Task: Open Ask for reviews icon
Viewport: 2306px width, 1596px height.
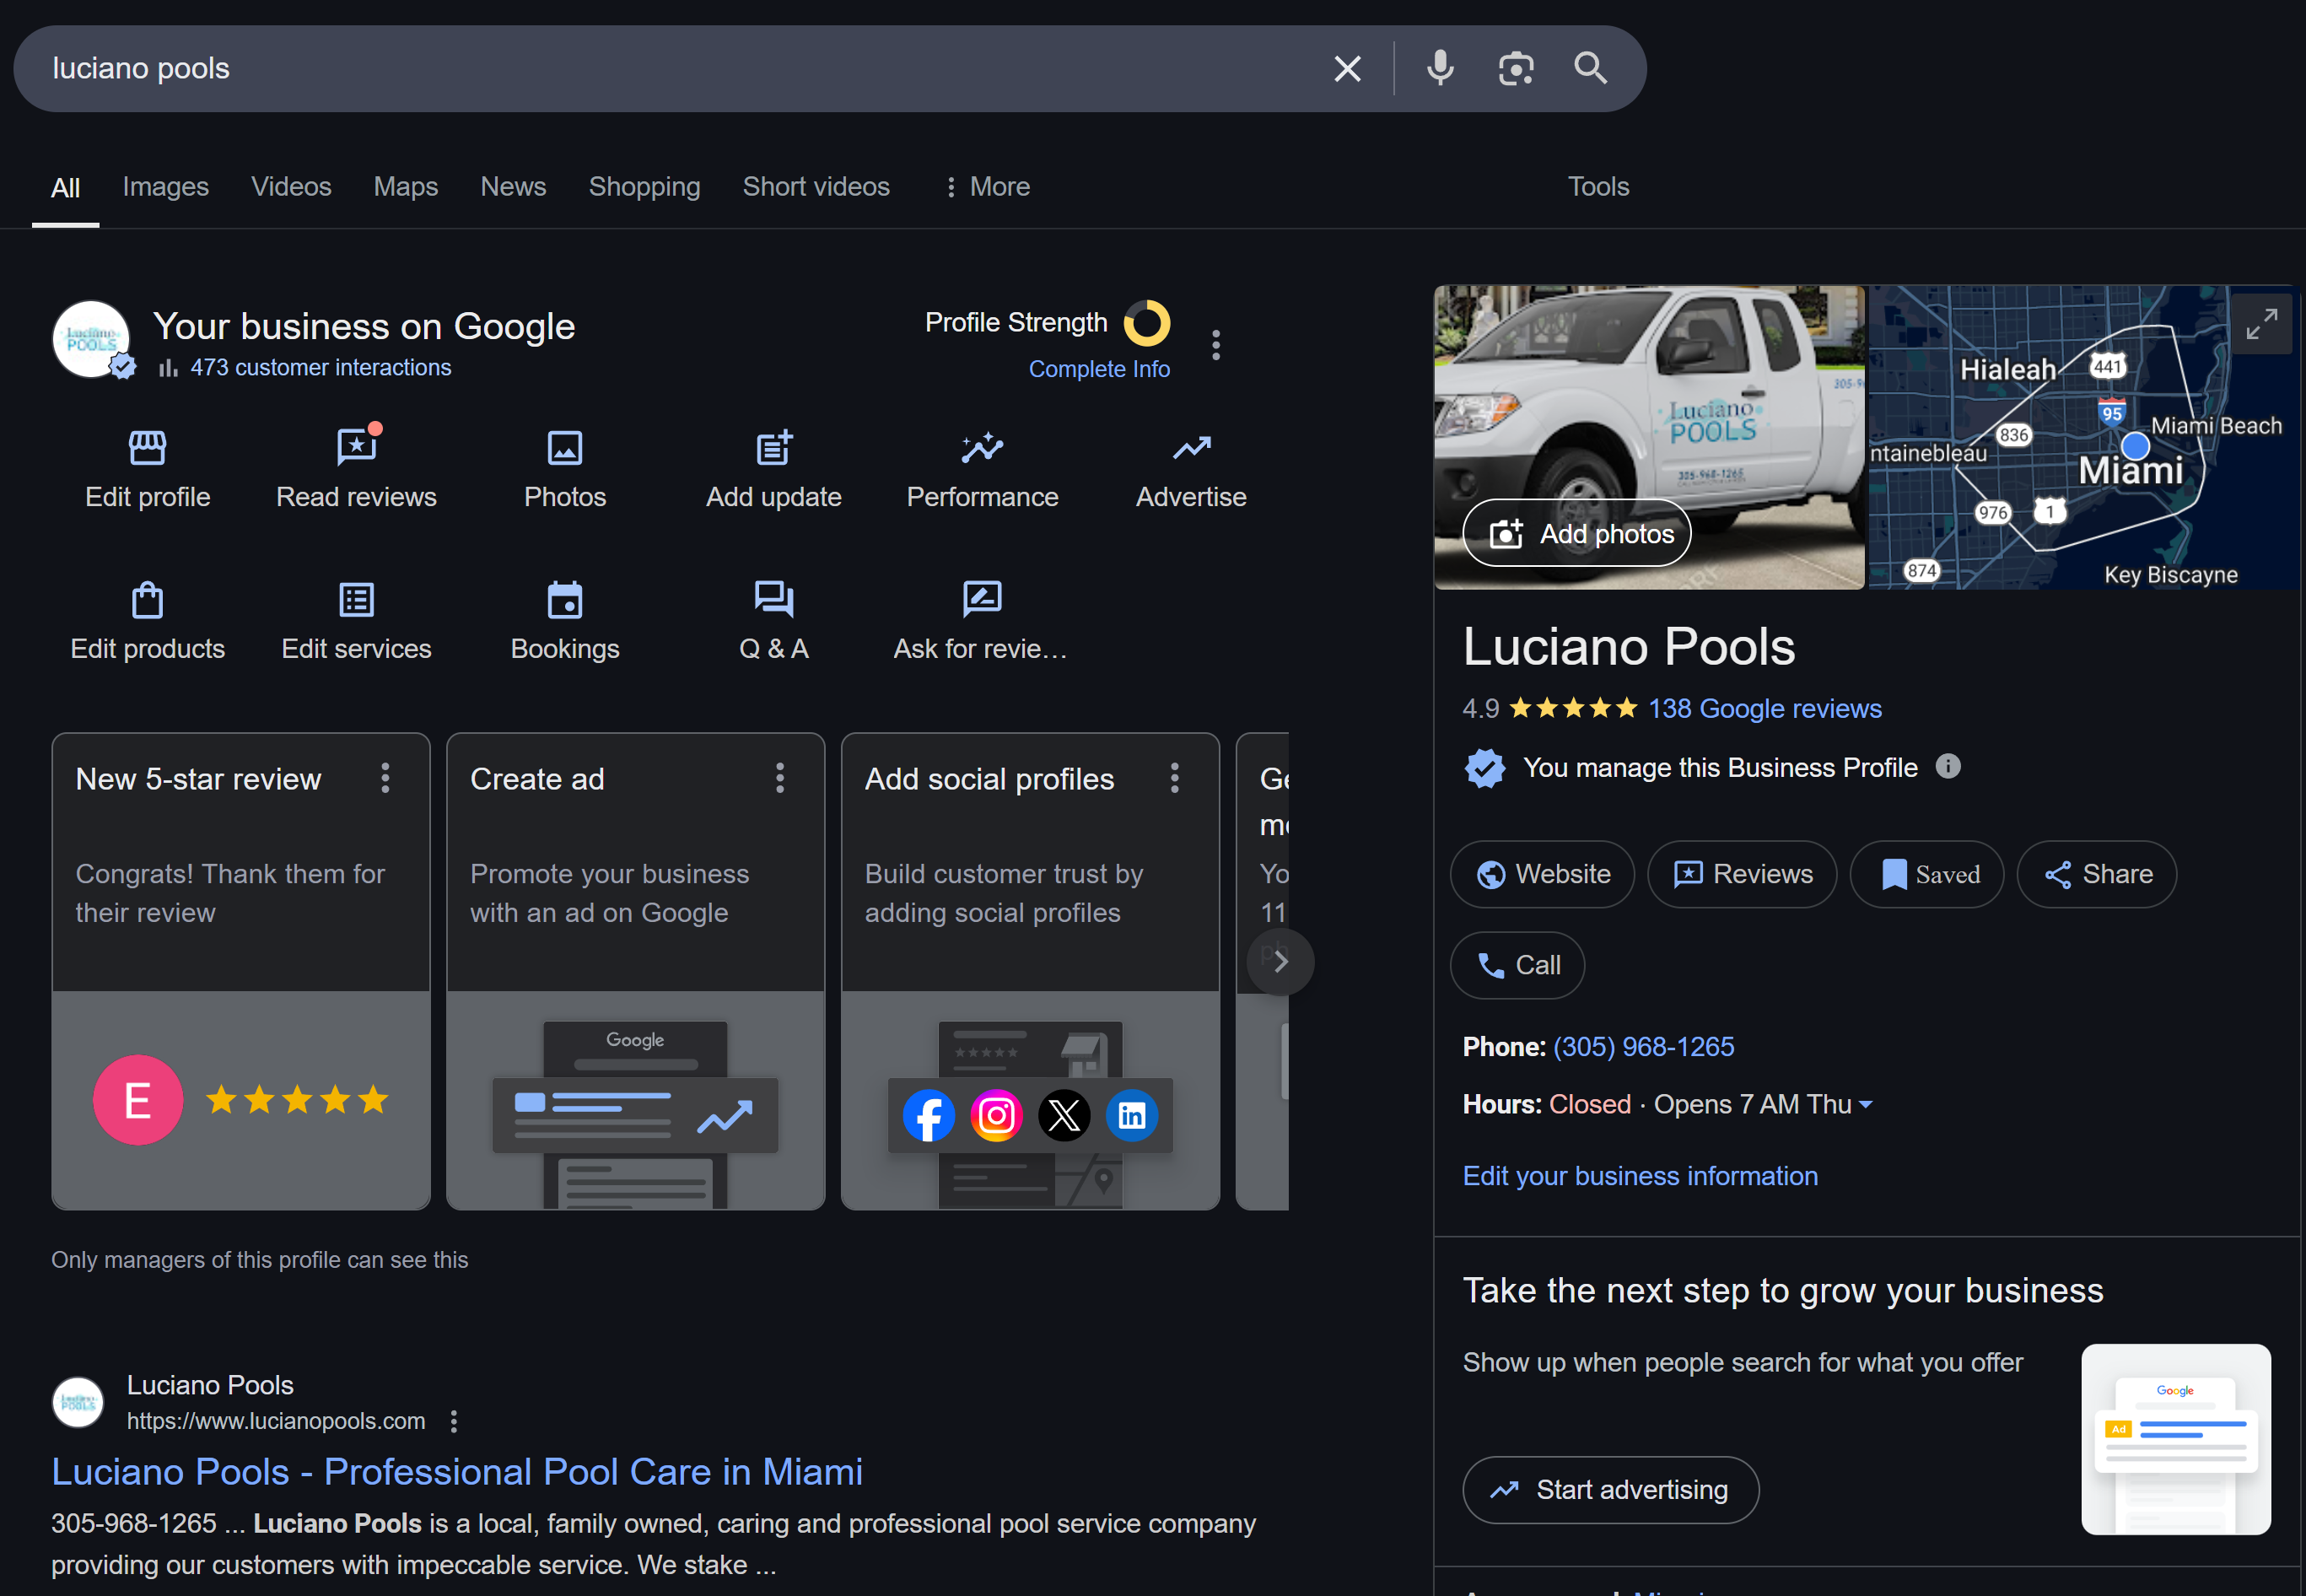Action: click(982, 600)
